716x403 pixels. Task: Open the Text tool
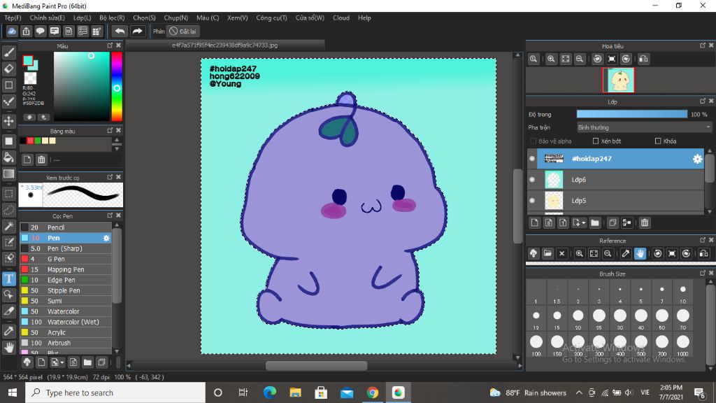(x=9, y=278)
